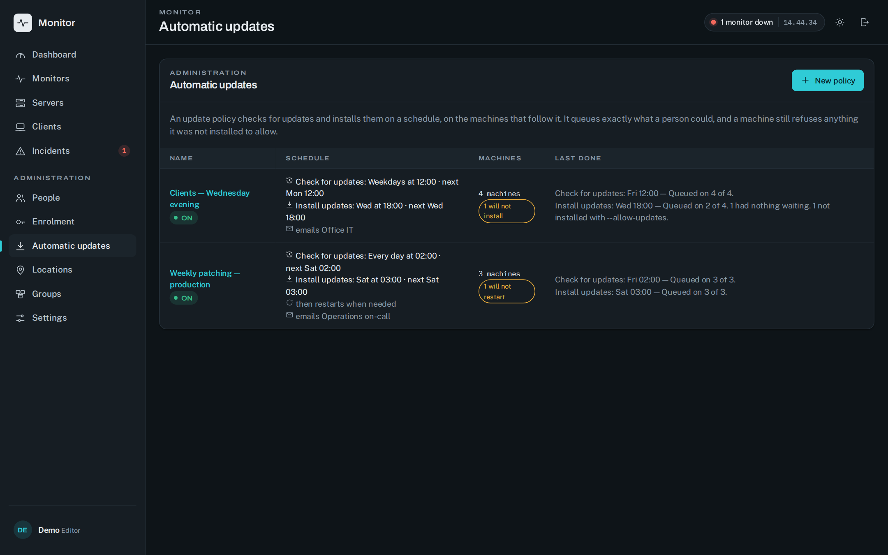Click clock icon beside Weekdays at 12:00 check
The width and height of the screenshot is (888, 555).
[289, 180]
